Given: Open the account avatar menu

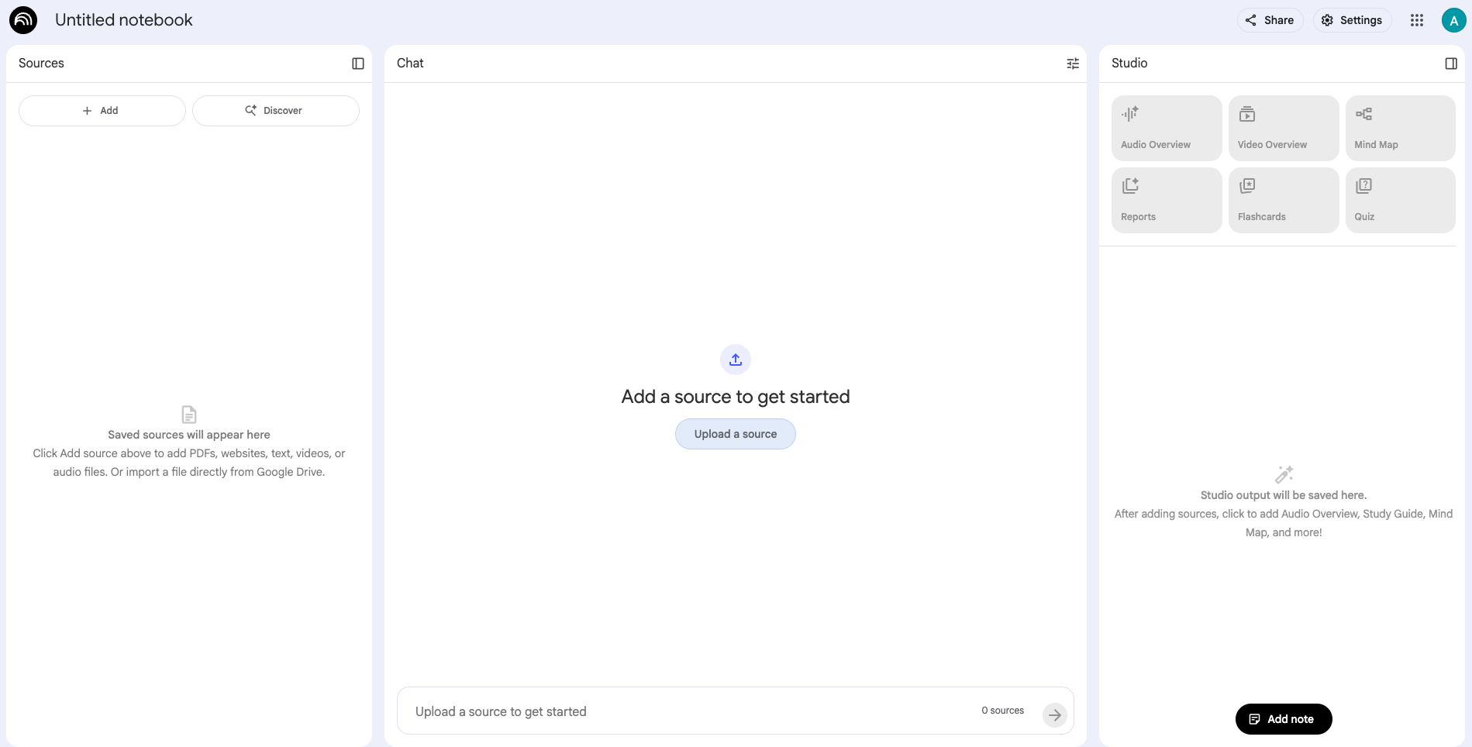Looking at the screenshot, I should pyautogui.click(x=1453, y=19).
